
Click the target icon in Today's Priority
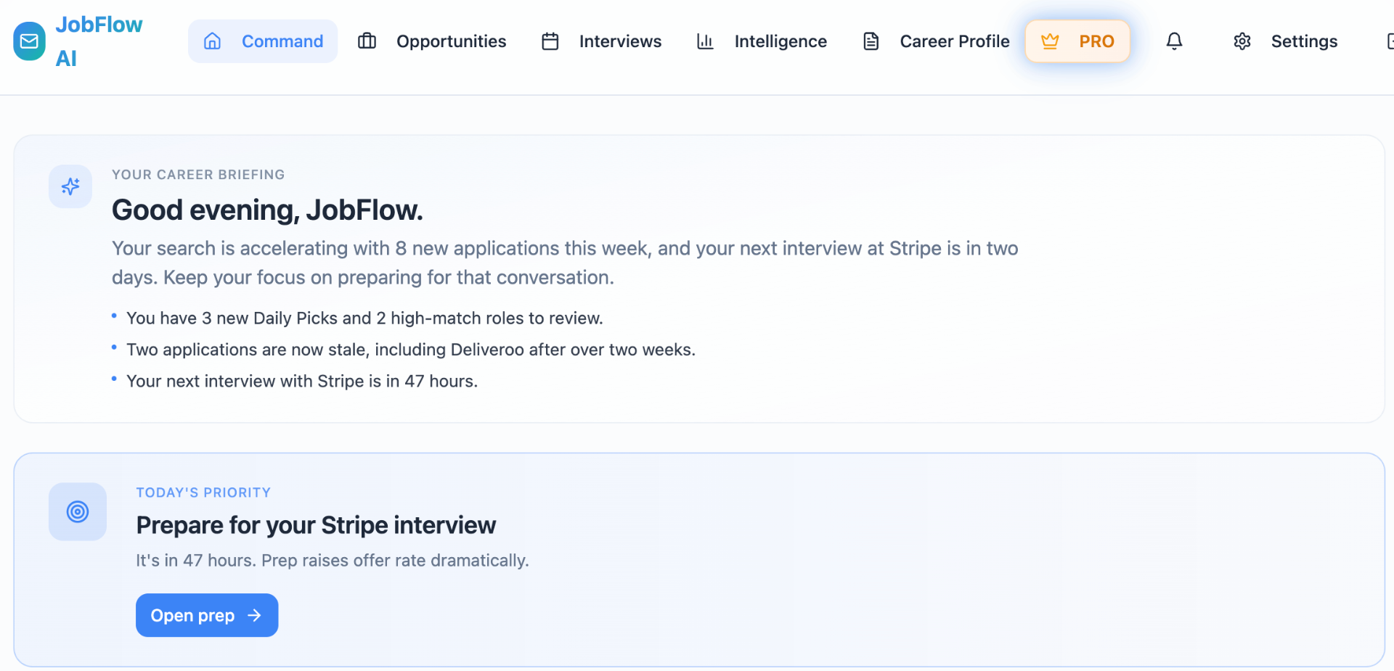[x=78, y=511]
